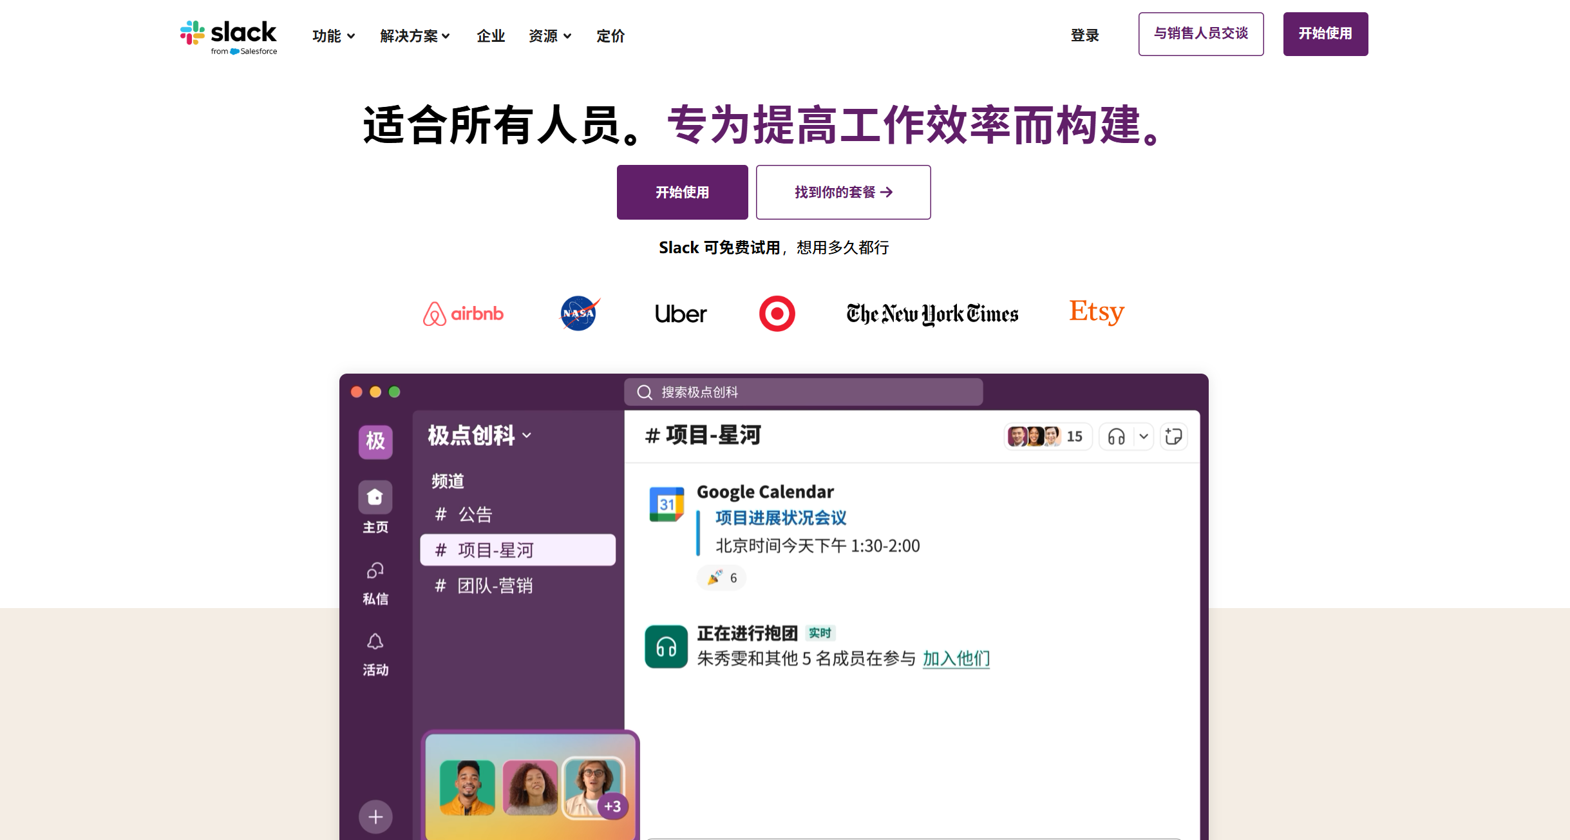Expand the 极点创科 workspace menu

(x=480, y=435)
